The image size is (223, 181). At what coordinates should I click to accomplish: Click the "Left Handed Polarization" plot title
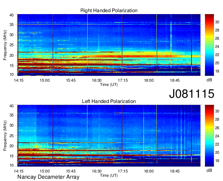click(109, 101)
